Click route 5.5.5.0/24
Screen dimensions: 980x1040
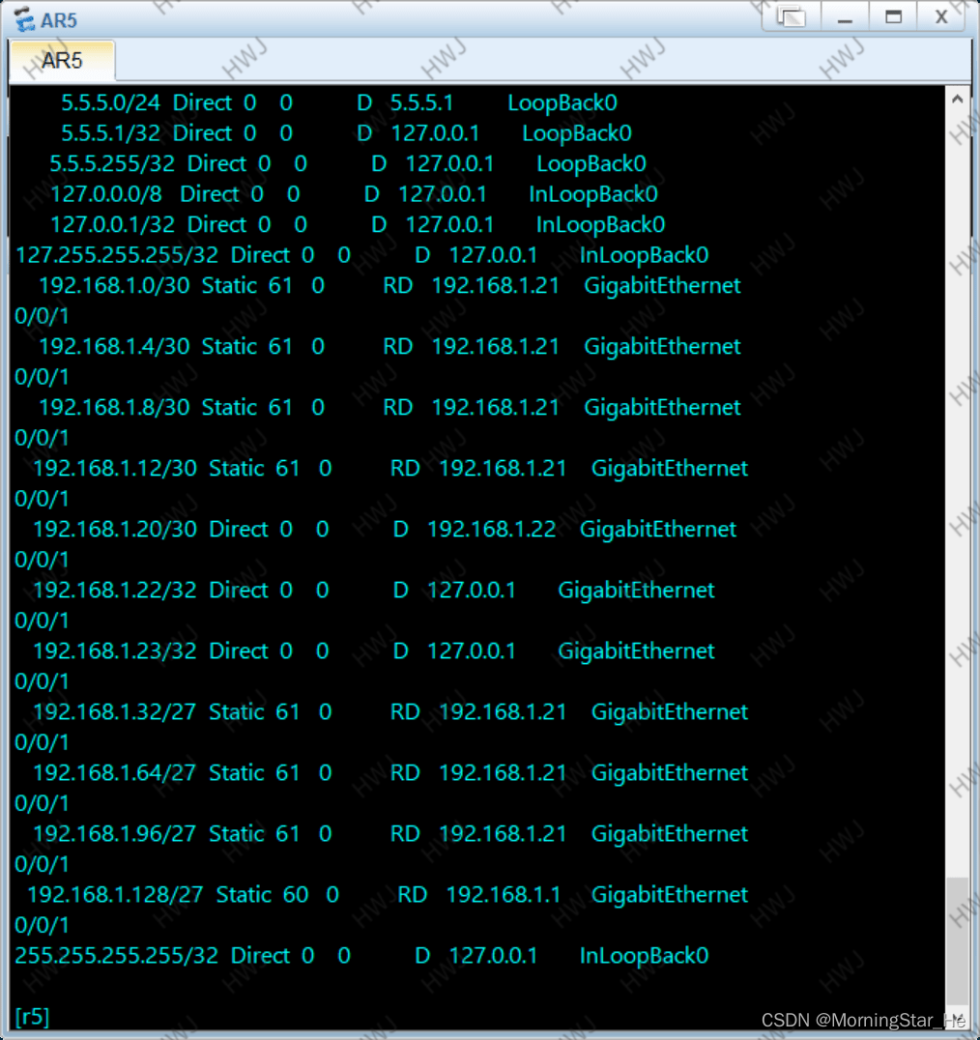(x=111, y=102)
